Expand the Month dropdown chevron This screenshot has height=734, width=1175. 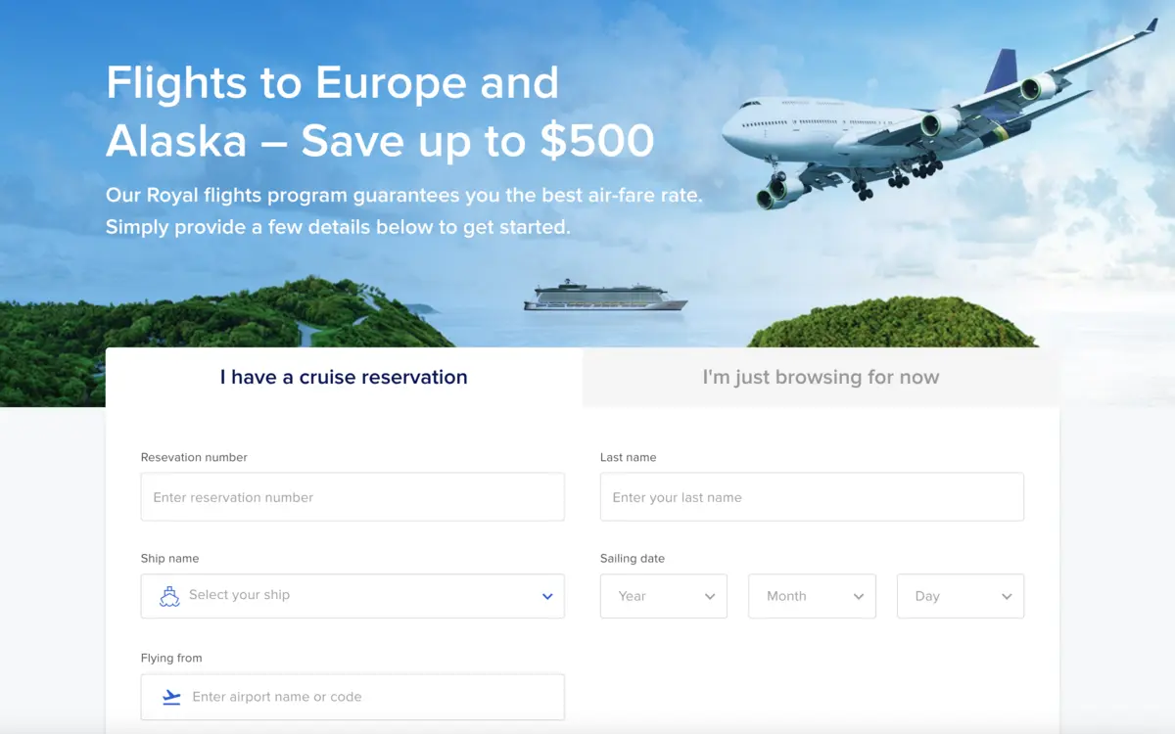860,596
